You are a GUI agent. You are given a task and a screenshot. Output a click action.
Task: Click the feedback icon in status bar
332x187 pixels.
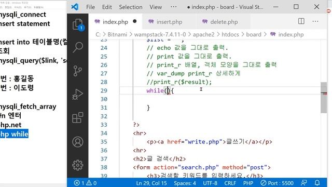tap(304, 183)
